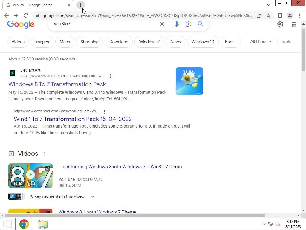Close the win8to7 Google Search tab
The width and height of the screenshot is (306, 230).
point(69,5)
